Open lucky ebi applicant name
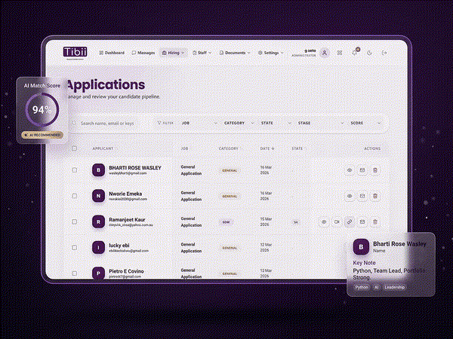The image size is (453, 339). coord(119,246)
